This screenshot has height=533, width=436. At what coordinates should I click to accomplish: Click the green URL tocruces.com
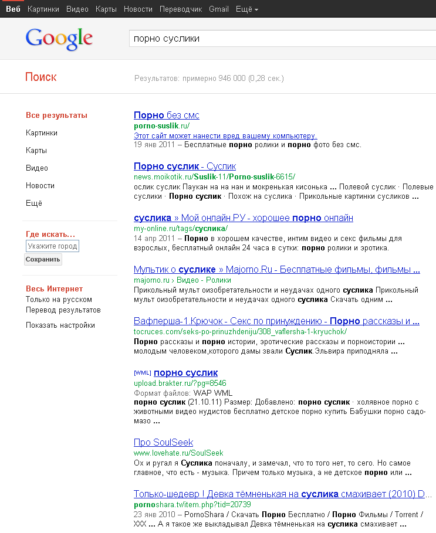(x=240, y=332)
